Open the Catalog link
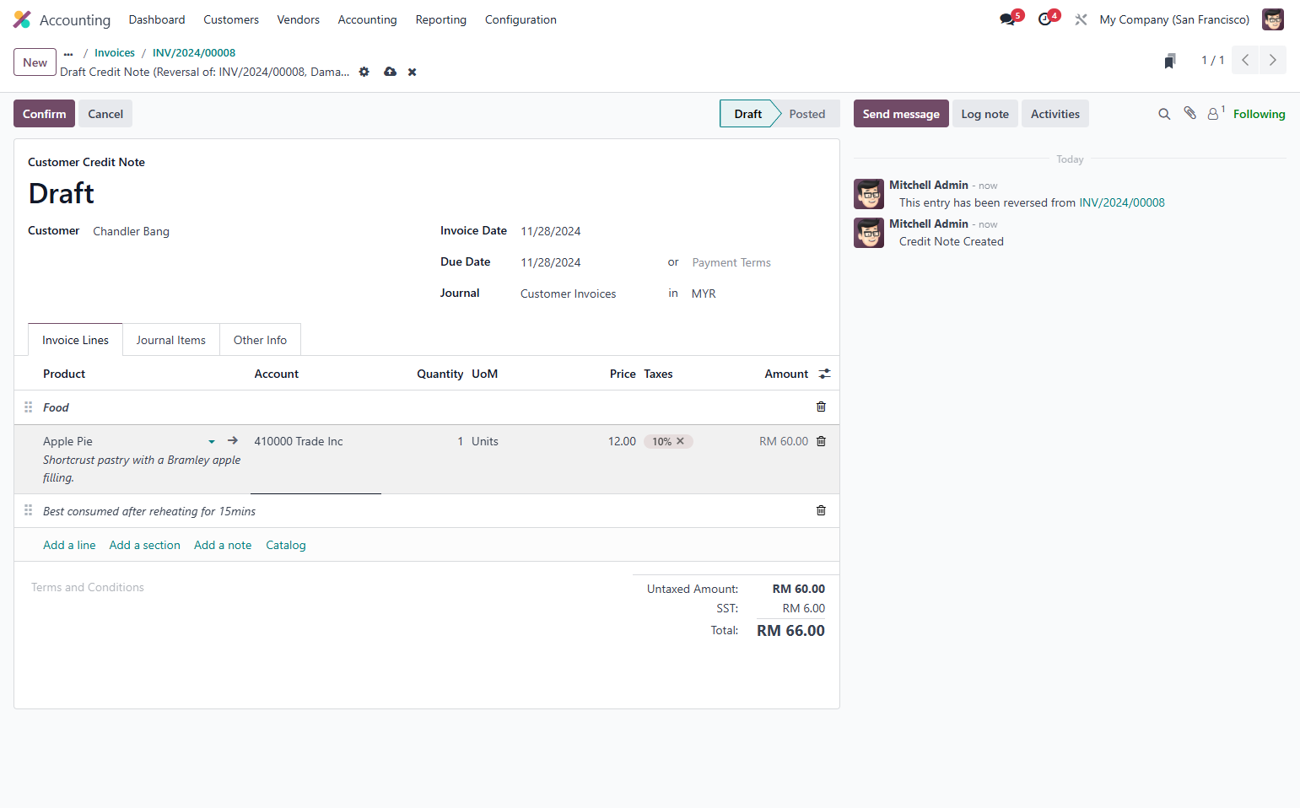The image size is (1300, 808). [x=286, y=545]
